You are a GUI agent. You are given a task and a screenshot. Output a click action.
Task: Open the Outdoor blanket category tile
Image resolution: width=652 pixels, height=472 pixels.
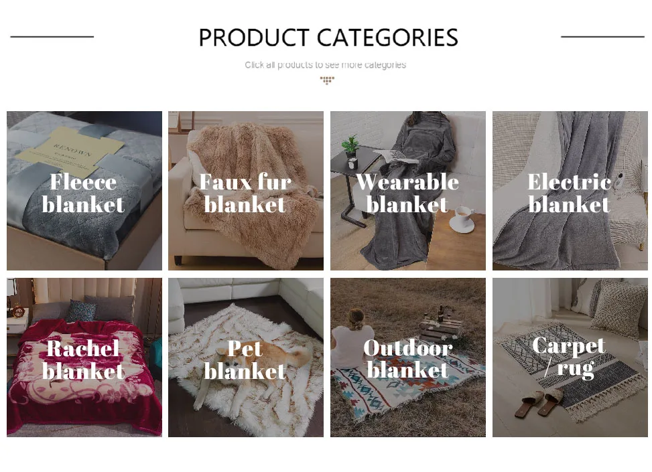click(x=408, y=358)
